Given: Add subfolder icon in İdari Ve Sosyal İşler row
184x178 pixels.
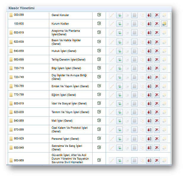Looking at the screenshot, I should point(120,104).
